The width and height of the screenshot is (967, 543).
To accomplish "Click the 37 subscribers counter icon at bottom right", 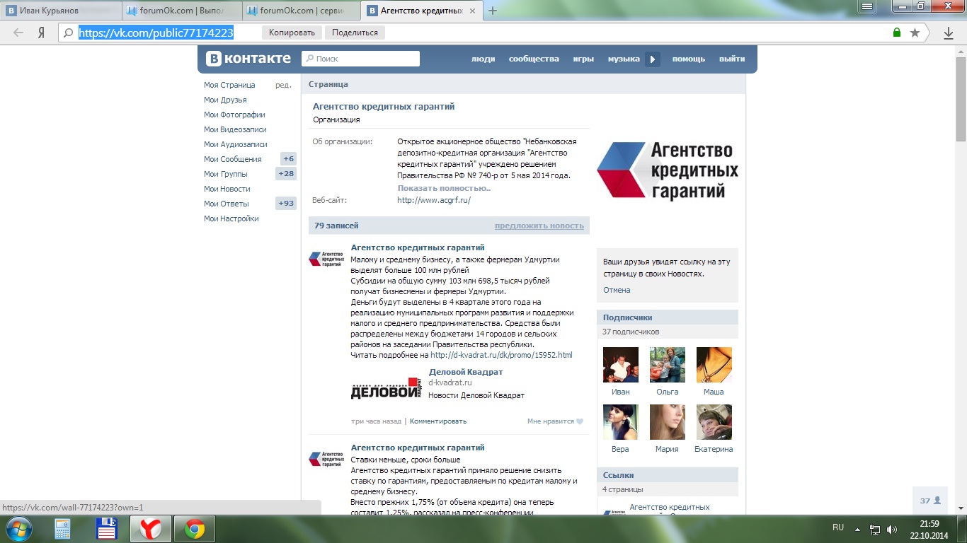I will pyautogui.click(x=930, y=501).
